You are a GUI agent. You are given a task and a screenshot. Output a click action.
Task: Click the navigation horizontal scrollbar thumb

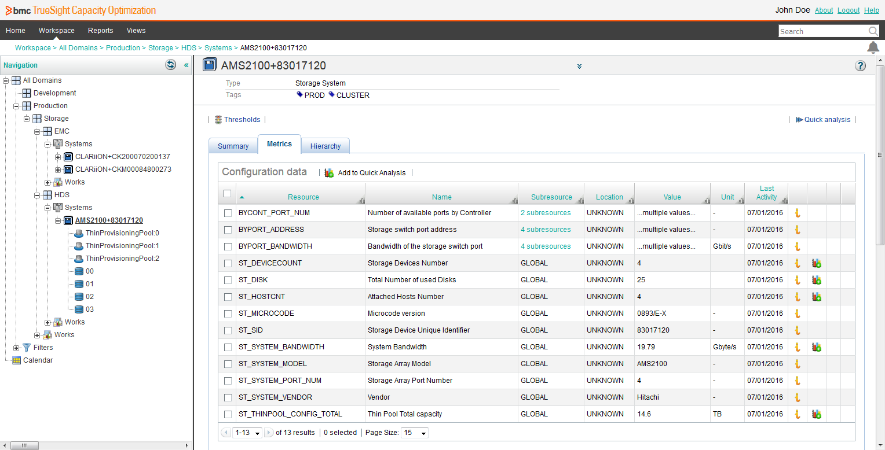coord(23,445)
